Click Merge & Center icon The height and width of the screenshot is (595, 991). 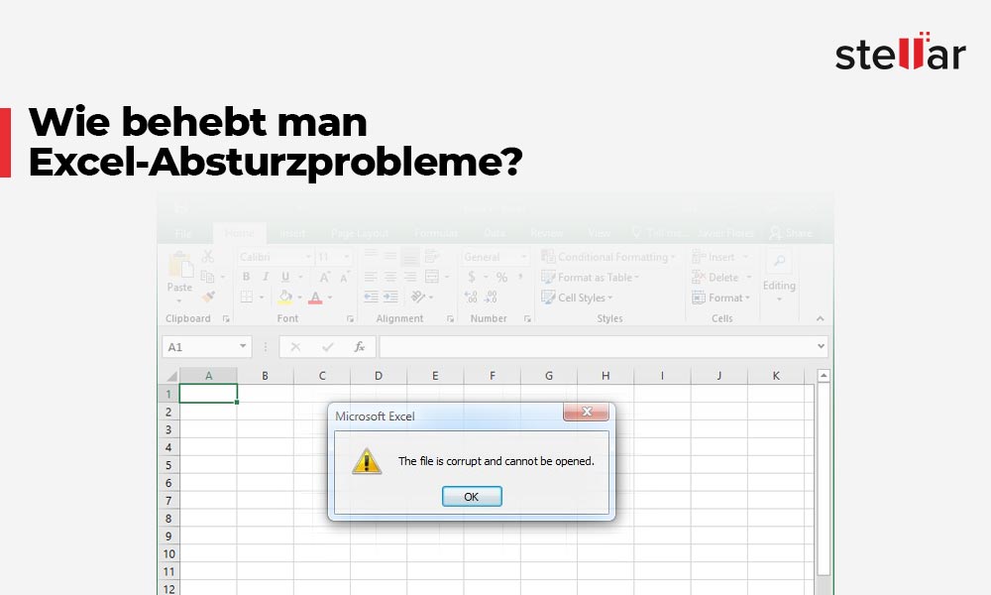(x=432, y=277)
